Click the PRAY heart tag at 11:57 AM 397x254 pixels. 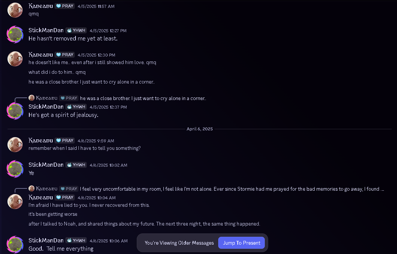click(x=65, y=6)
